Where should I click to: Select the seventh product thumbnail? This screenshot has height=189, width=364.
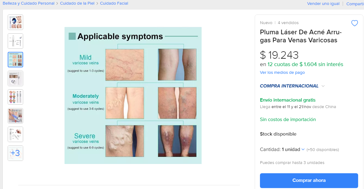tap(15, 134)
